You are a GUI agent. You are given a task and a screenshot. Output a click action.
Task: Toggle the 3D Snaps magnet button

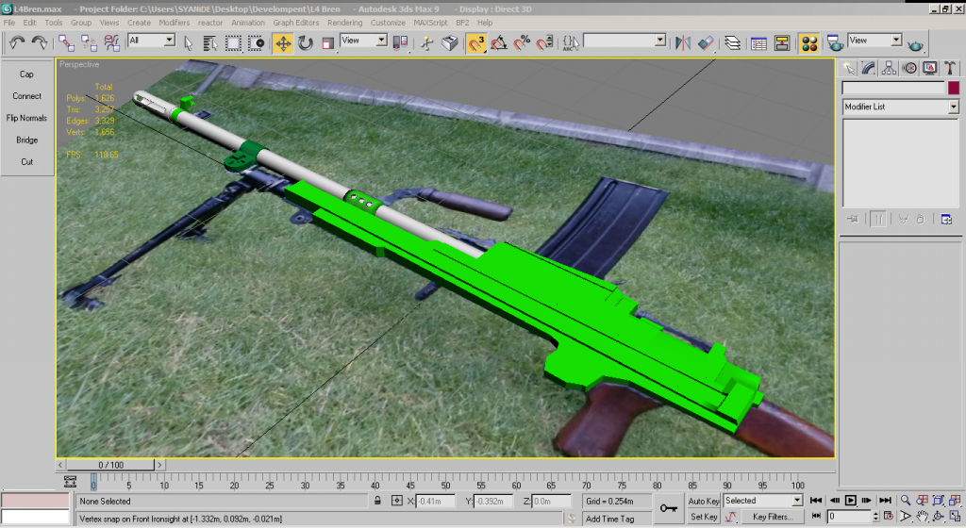pyautogui.click(x=476, y=42)
